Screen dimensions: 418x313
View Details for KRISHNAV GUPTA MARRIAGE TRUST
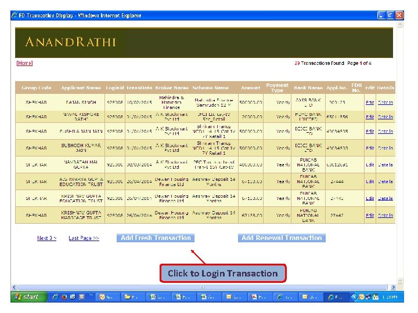click(385, 215)
